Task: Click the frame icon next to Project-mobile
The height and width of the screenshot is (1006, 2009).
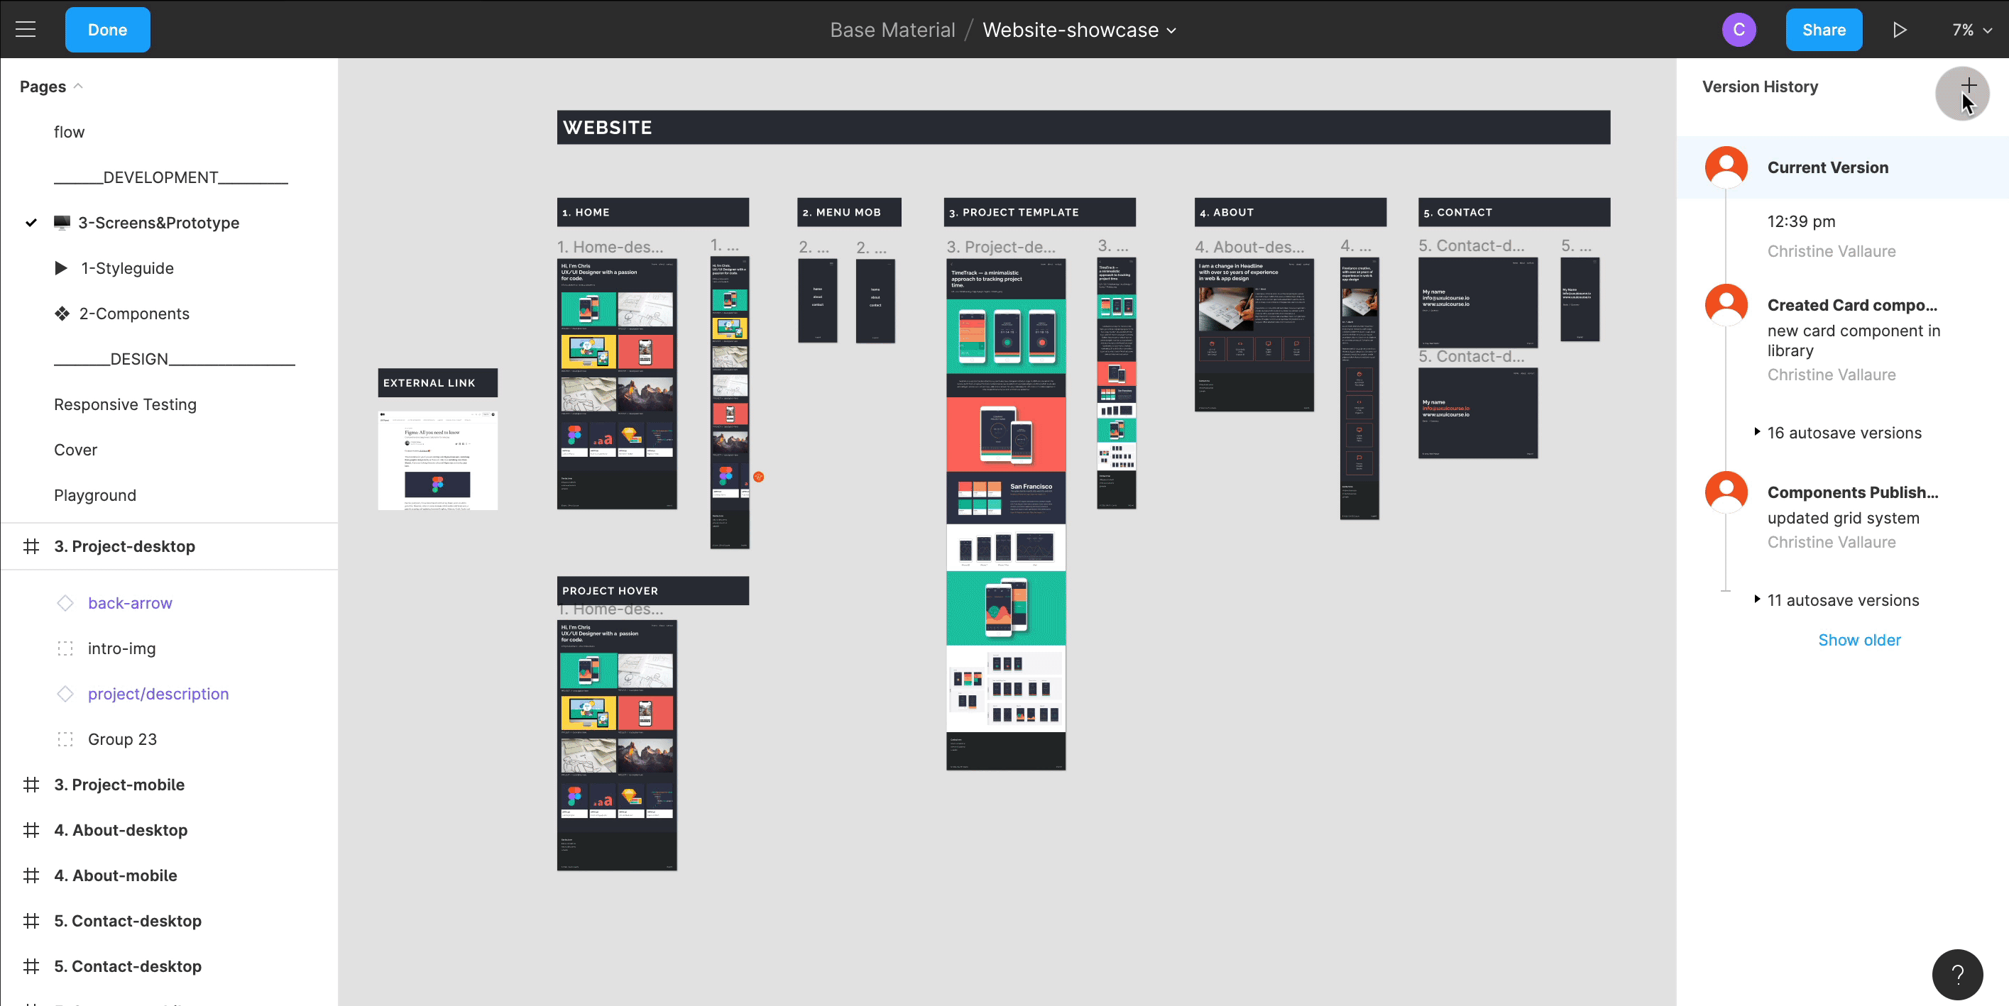Action: (x=31, y=784)
